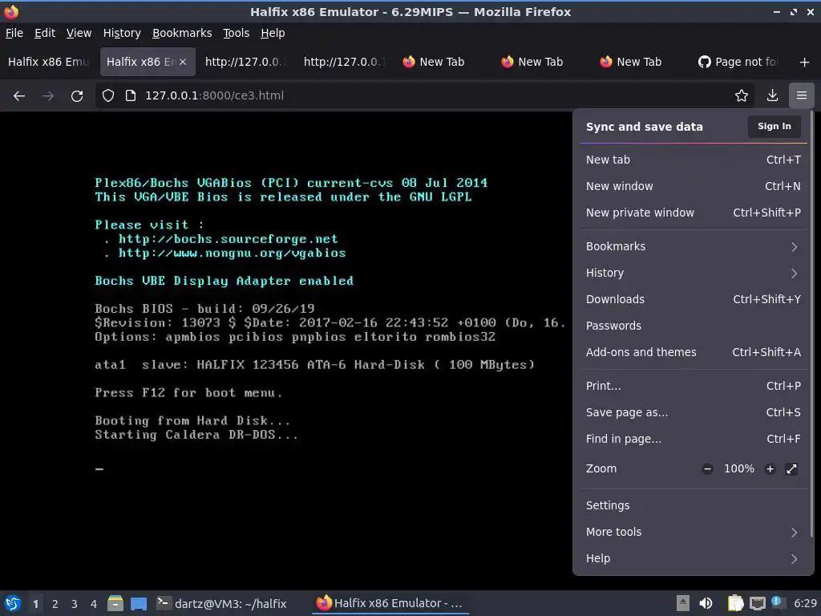
Task: Switch to workspace 3
Action: click(x=75, y=604)
